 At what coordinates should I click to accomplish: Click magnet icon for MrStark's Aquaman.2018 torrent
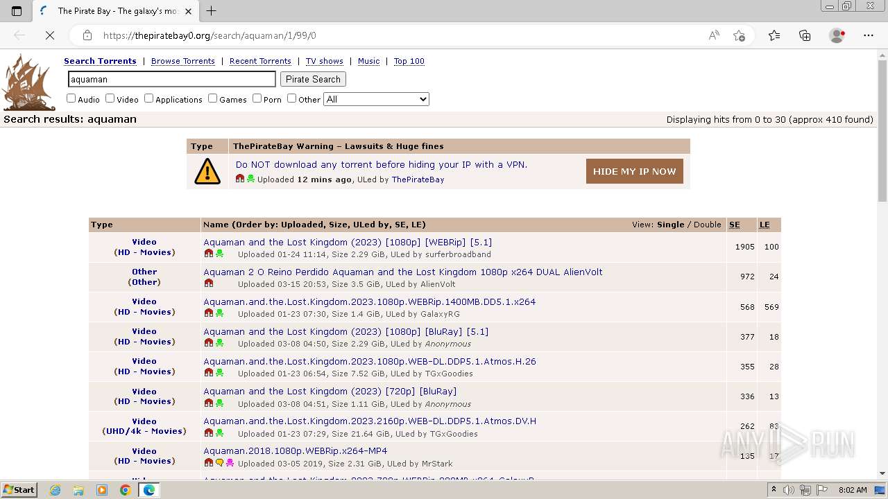[209, 463]
